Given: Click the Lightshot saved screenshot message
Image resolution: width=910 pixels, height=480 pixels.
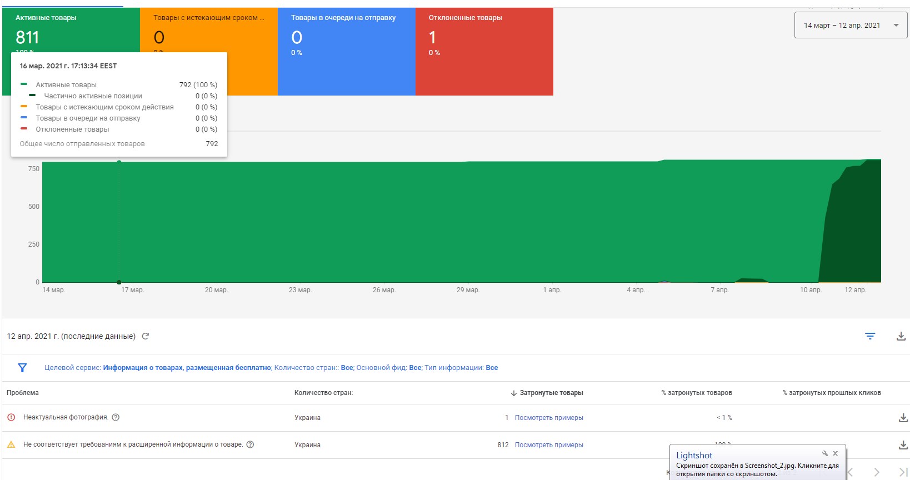Looking at the screenshot, I should coord(757,470).
